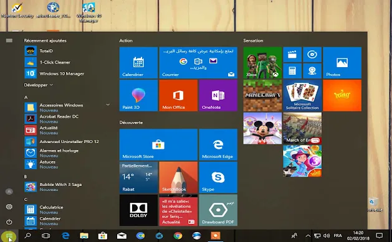Expand the Accessoires Windows folder

click(x=108, y=105)
